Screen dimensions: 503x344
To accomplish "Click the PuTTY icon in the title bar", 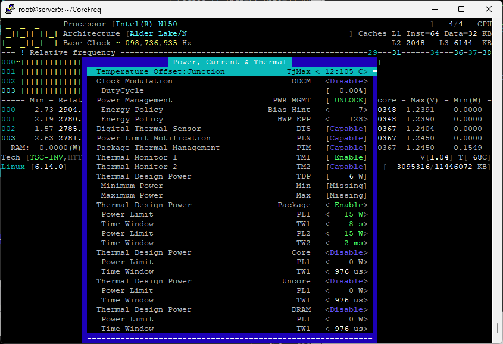I will point(8,9).
